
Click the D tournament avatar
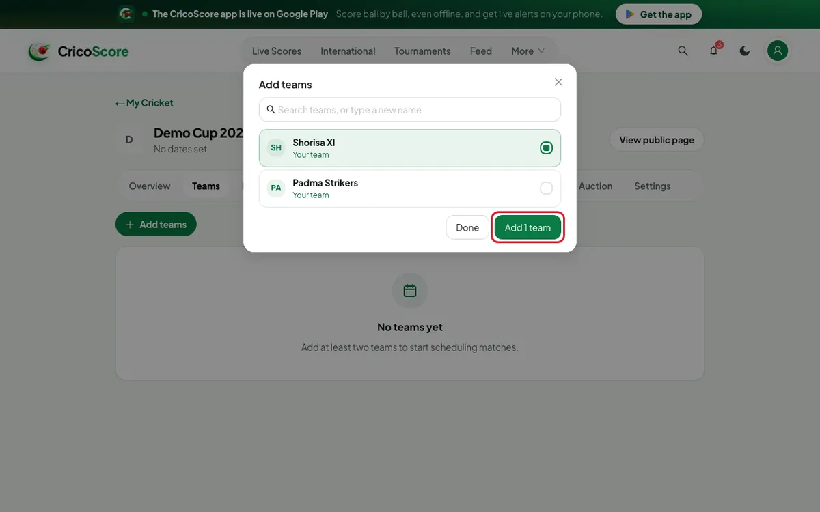point(129,140)
